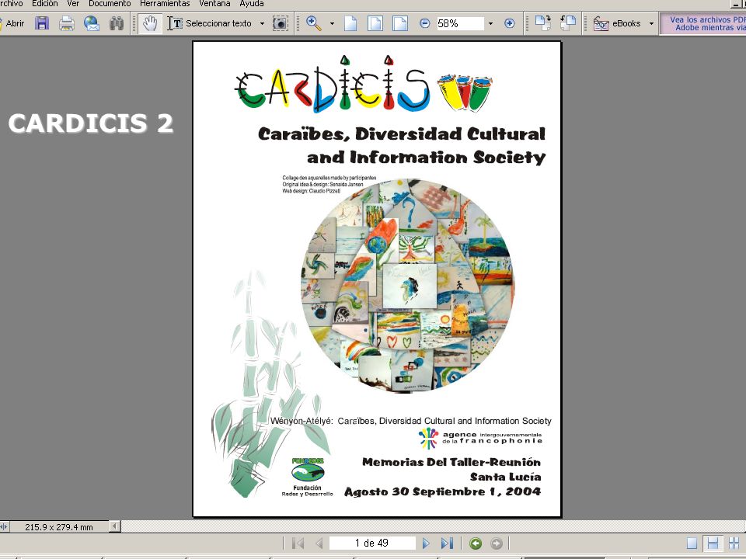Click 'Memorias Del Taller-Reunión' heading text

click(451, 462)
